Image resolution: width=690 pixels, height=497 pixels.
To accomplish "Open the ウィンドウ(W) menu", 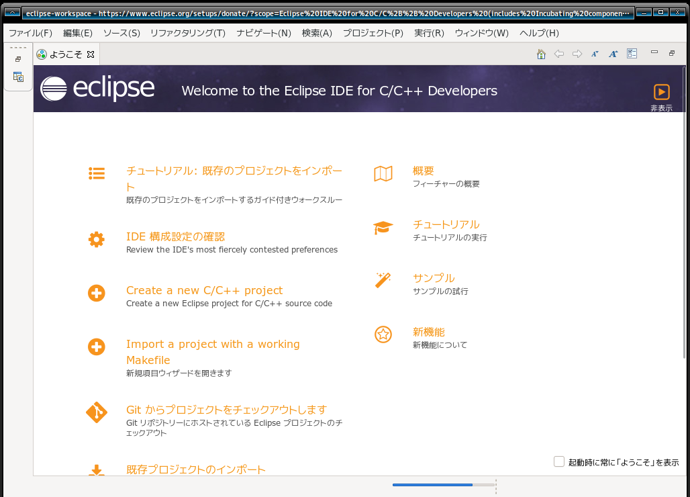I will (x=481, y=33).
